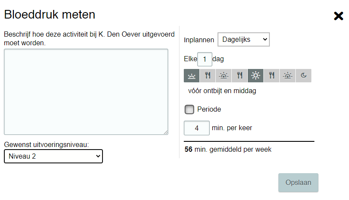Click the Bloeddruk meten heading
Viewport: 349px width, 200px height.
coord(50,15)
